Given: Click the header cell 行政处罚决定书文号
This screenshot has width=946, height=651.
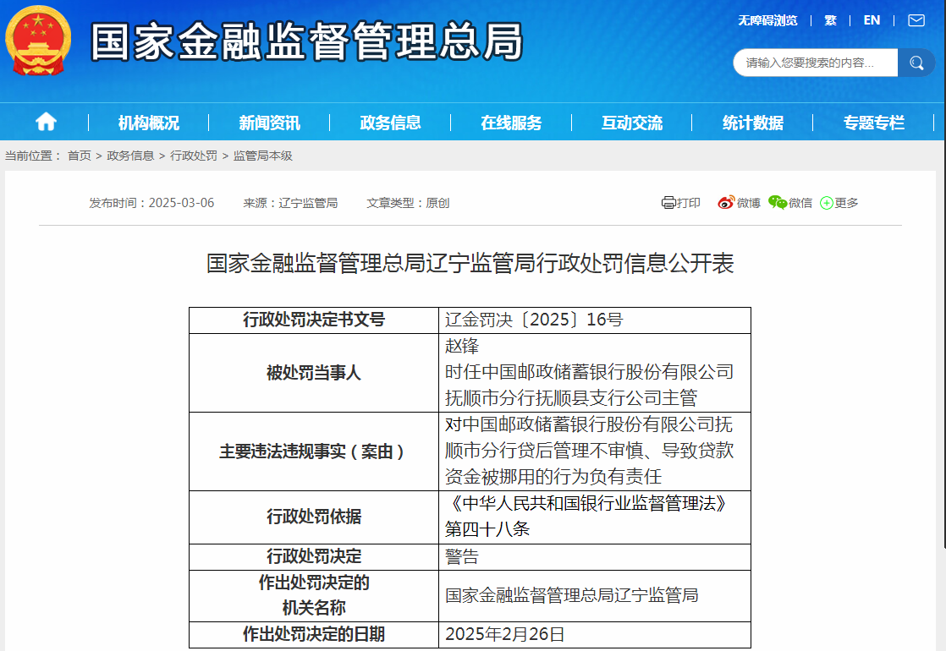Looking at the screenshot, I should (314, 320).
